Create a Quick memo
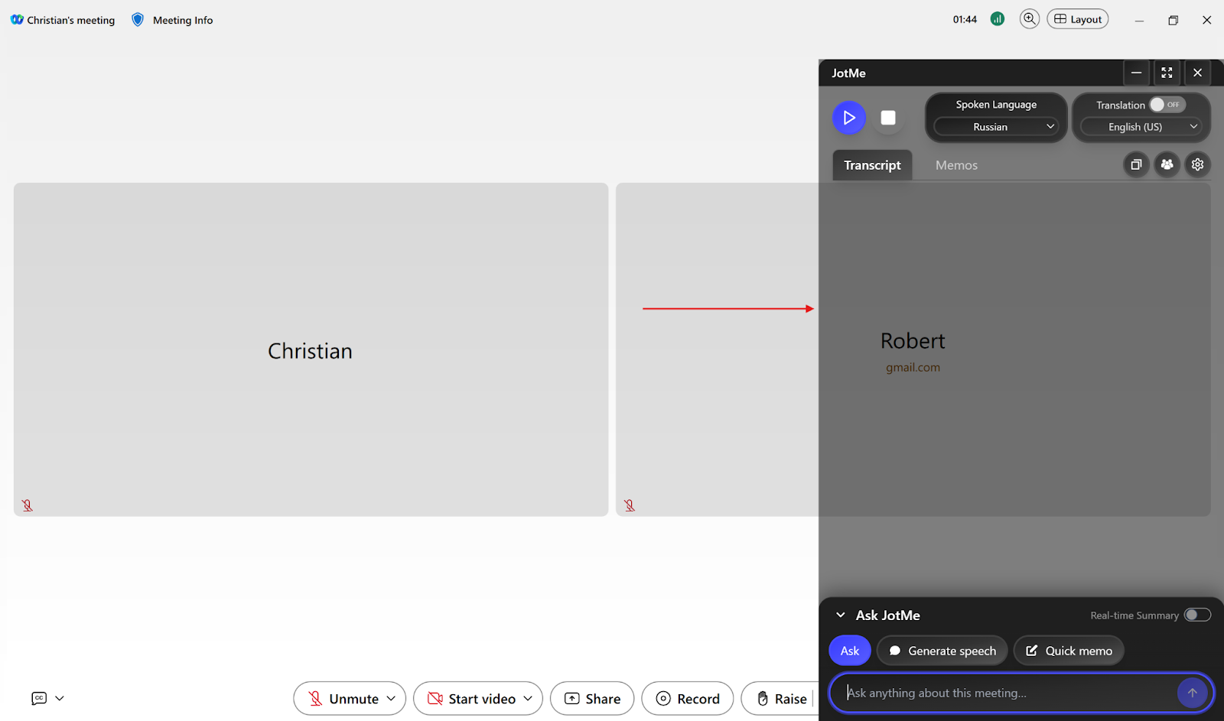This screenshot has width=1224, height=721. coord(1069,650)
